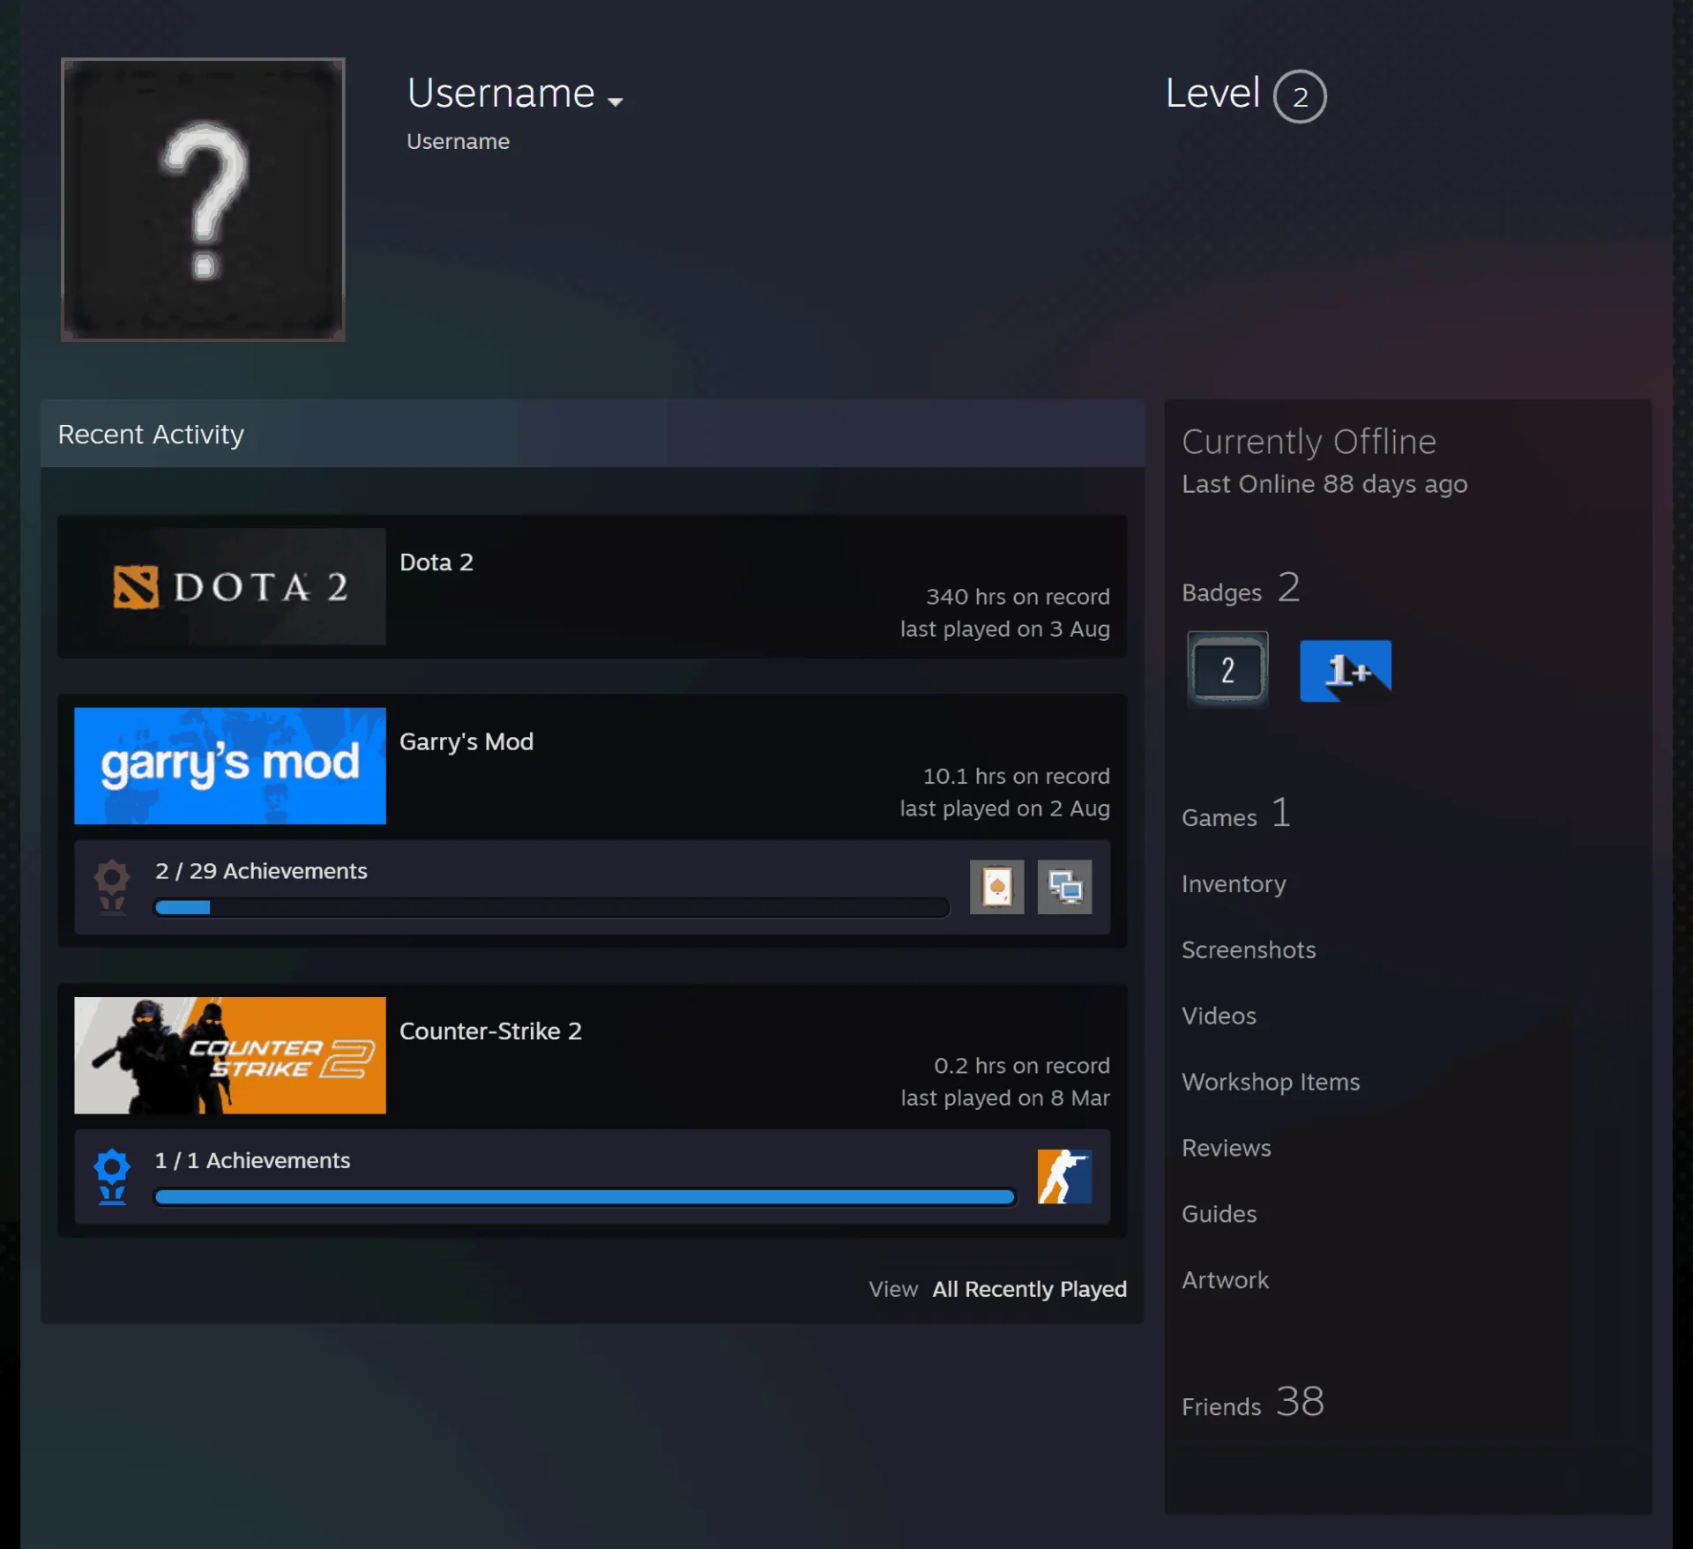Click the grey achievements ribbon for Garry's Mod
The width and height of the screenshot is (1693, 1549).
112,887
